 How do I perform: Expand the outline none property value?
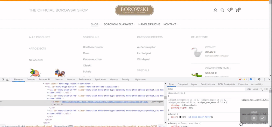[x=181, y=126]
